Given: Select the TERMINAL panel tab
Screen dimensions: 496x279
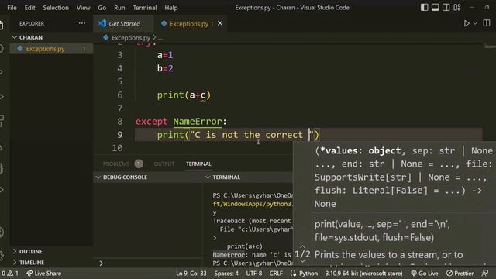Looking at the screenshot, I should (x=198, y=164).
